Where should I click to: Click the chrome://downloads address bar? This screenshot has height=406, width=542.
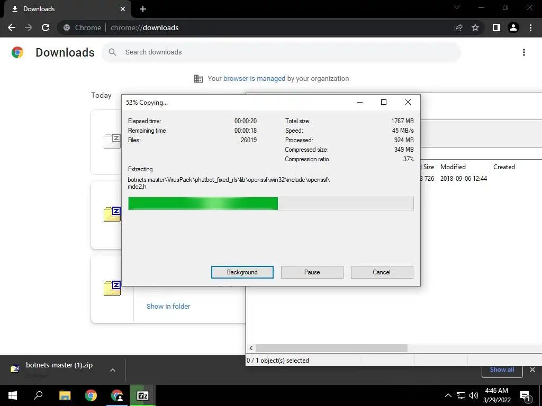pyautogui.click(x=256, y=27)
